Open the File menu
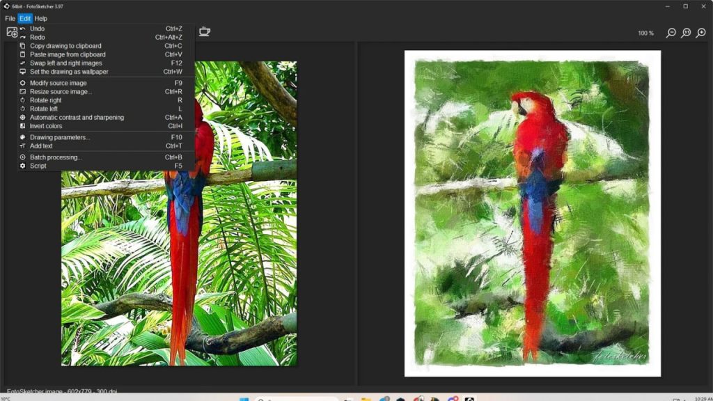 [x=10, y=18]
